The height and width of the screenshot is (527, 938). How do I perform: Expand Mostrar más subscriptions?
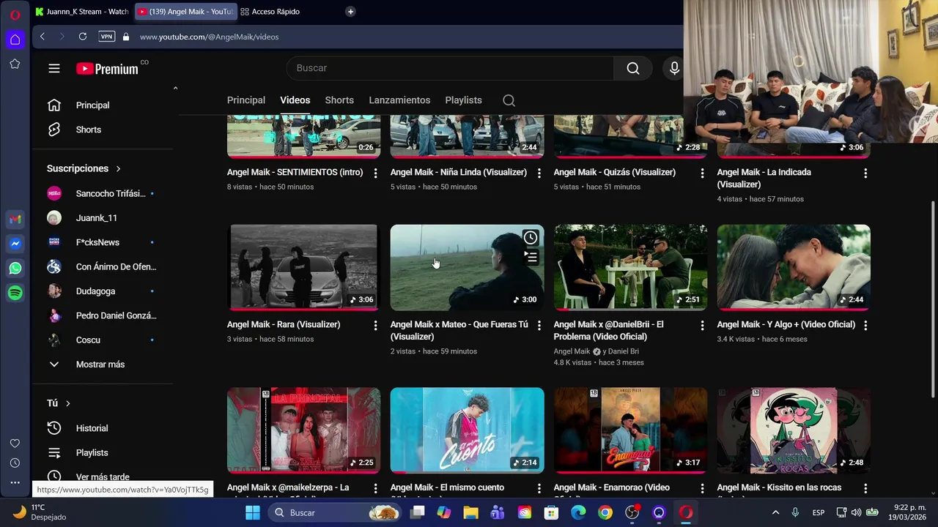pyautogui.click(x=100, y=365)
